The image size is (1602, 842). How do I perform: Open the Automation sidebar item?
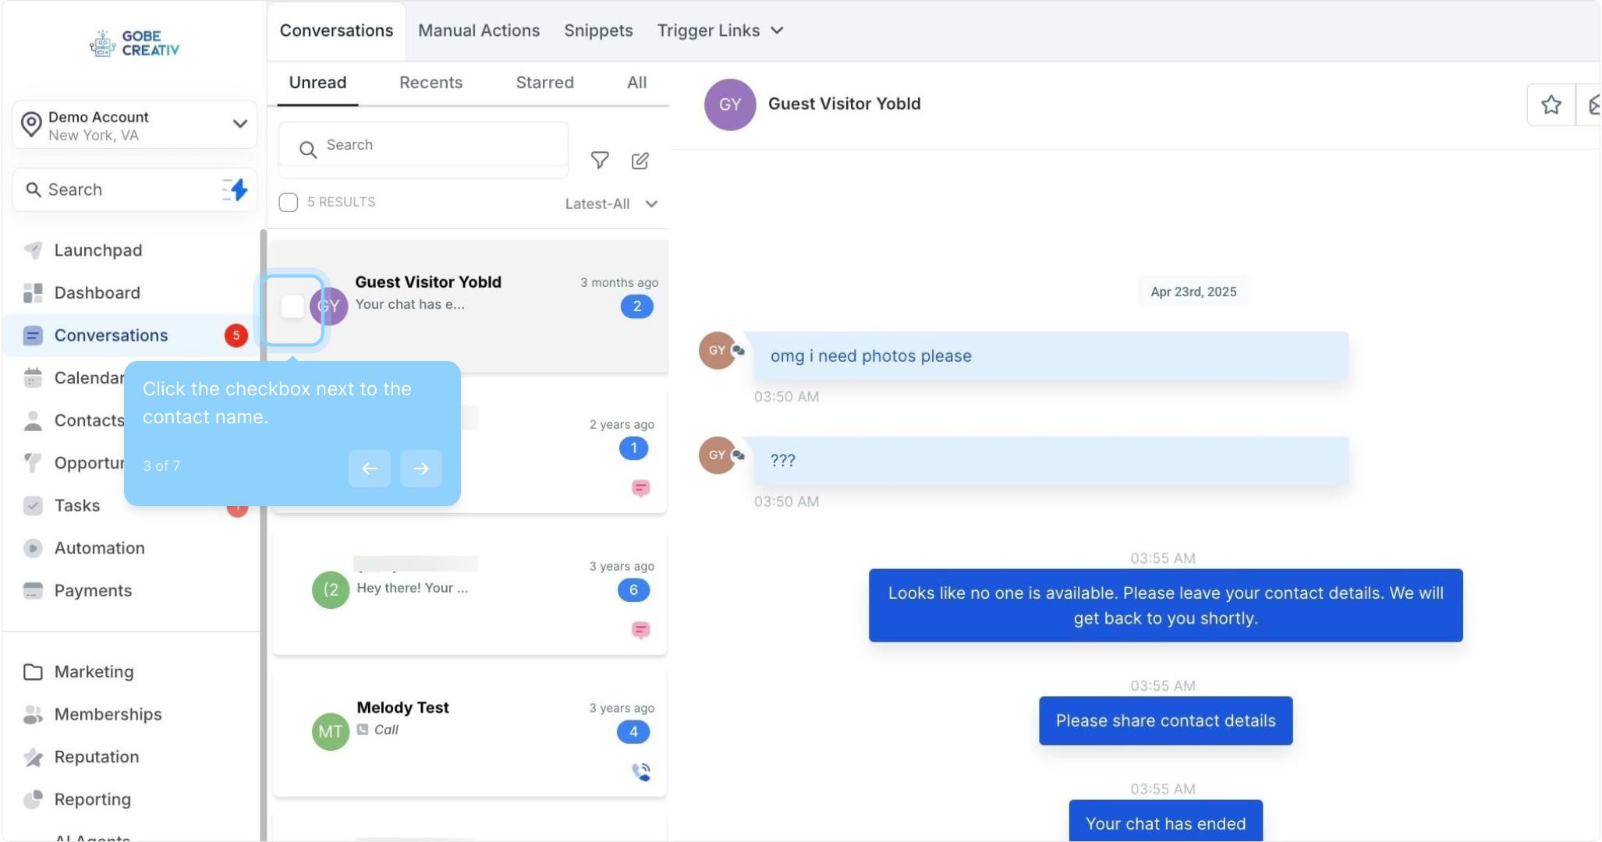pyautogui.click(x=99, y=548)
